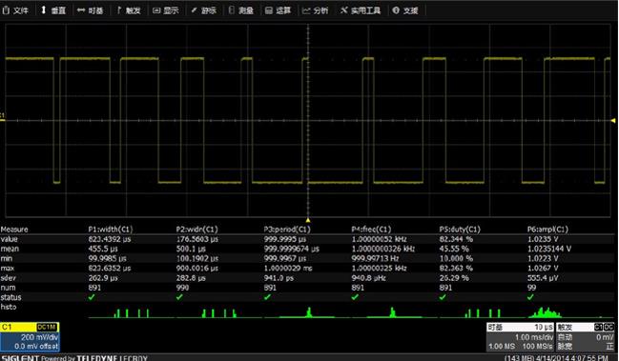Open the 显示 display menu
This screenshot has width=619, height=361.
(x=166, y=10)
